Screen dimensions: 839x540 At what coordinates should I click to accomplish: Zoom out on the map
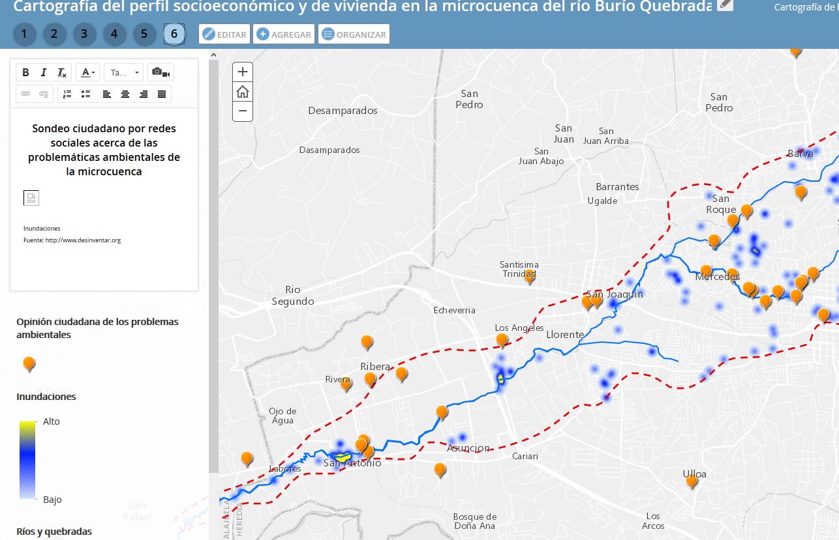(x=243, y=111)
